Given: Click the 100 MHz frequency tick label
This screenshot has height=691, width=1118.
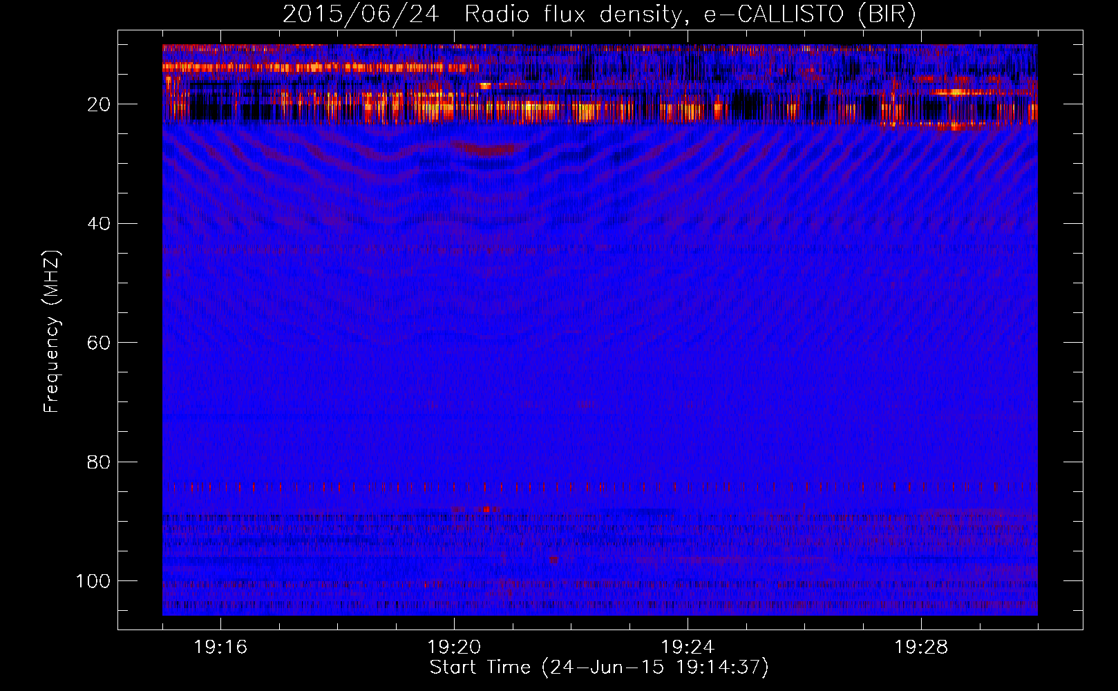Looking at the screenshot, I should tap(93, 581).
